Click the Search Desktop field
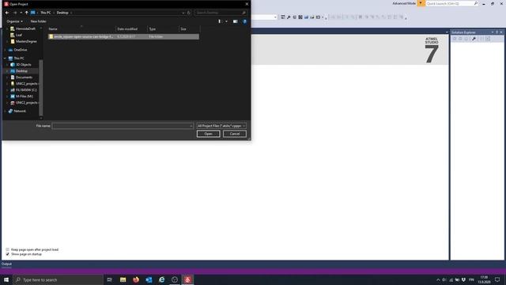Image resolution: width=506 pixels, height=285 pixels. click(221, 13)
